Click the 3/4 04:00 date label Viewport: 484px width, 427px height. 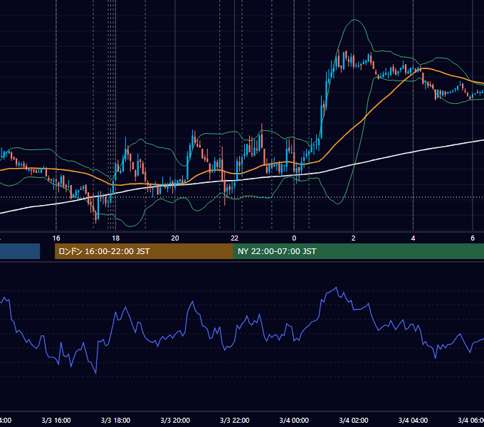coord(413,420)
